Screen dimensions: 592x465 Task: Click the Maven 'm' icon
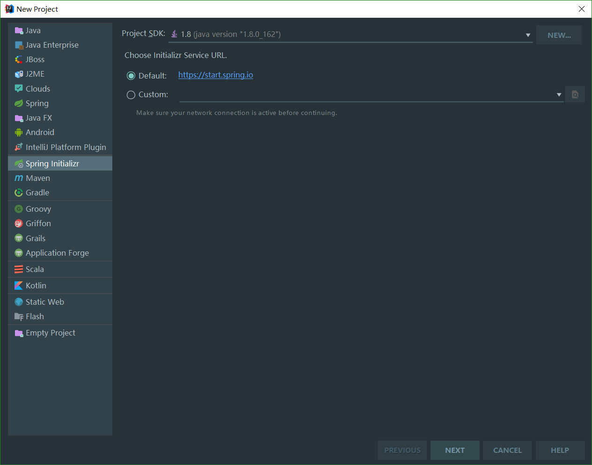click(19, 178)
